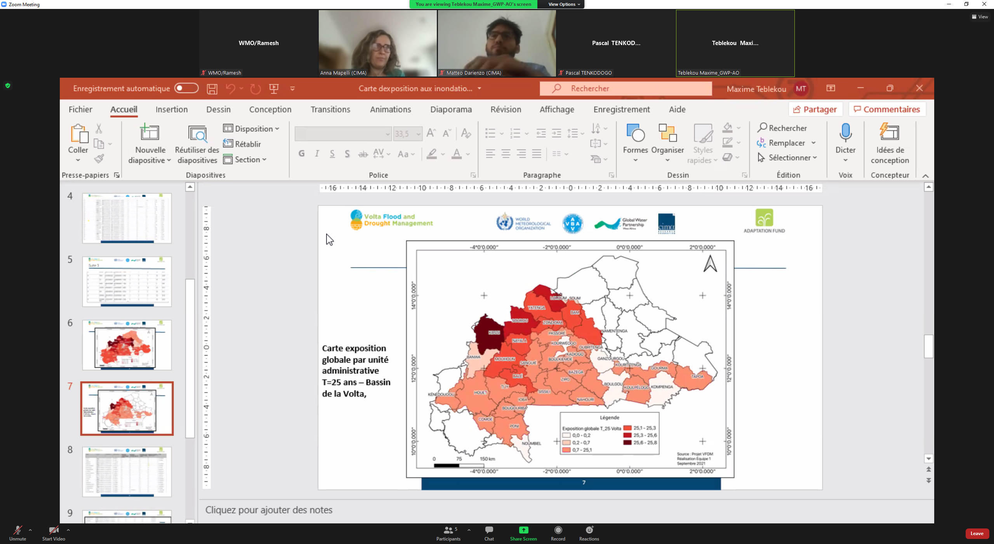Toggle center text alignment
994x544 pixels.
click(506, 154)
